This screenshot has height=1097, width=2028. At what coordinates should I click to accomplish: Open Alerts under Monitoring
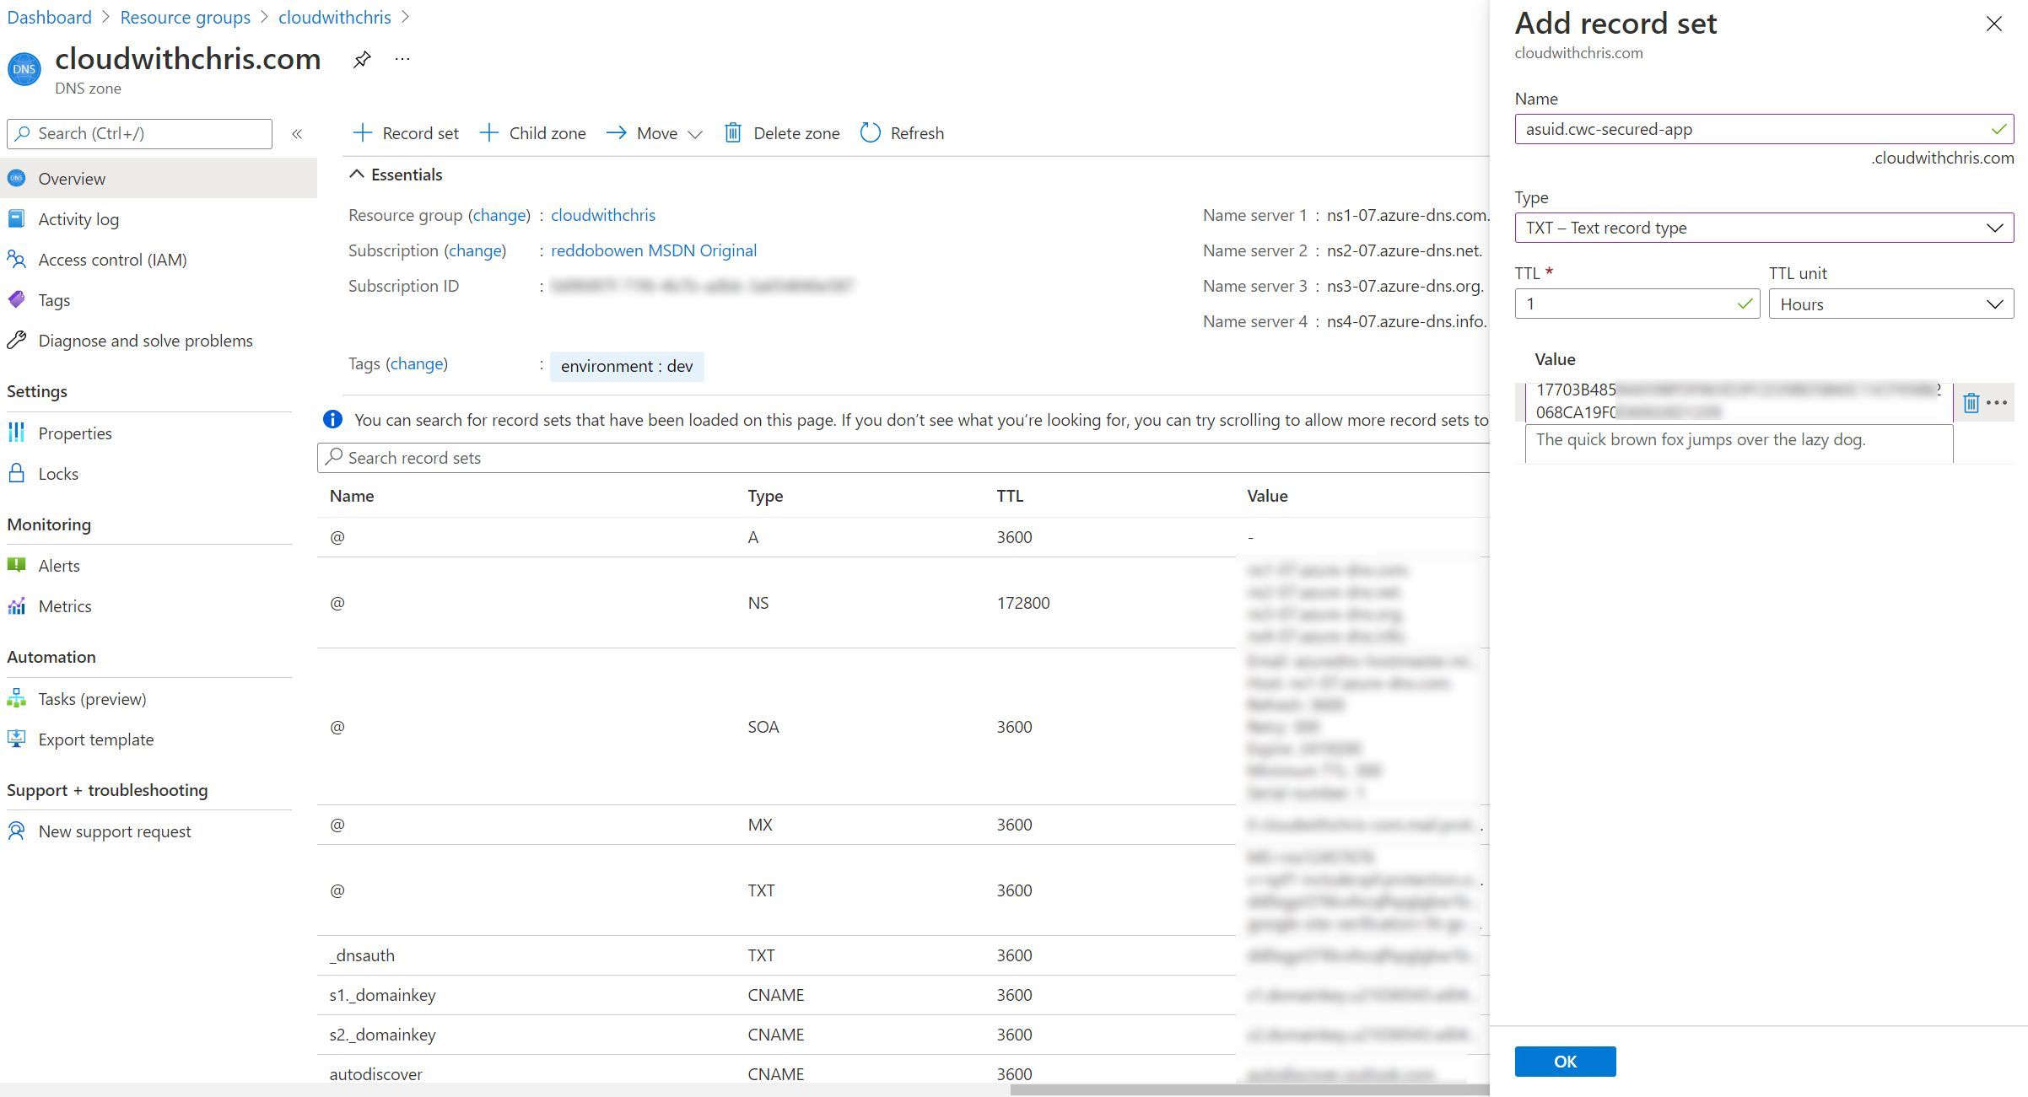(x=58, y=565)
